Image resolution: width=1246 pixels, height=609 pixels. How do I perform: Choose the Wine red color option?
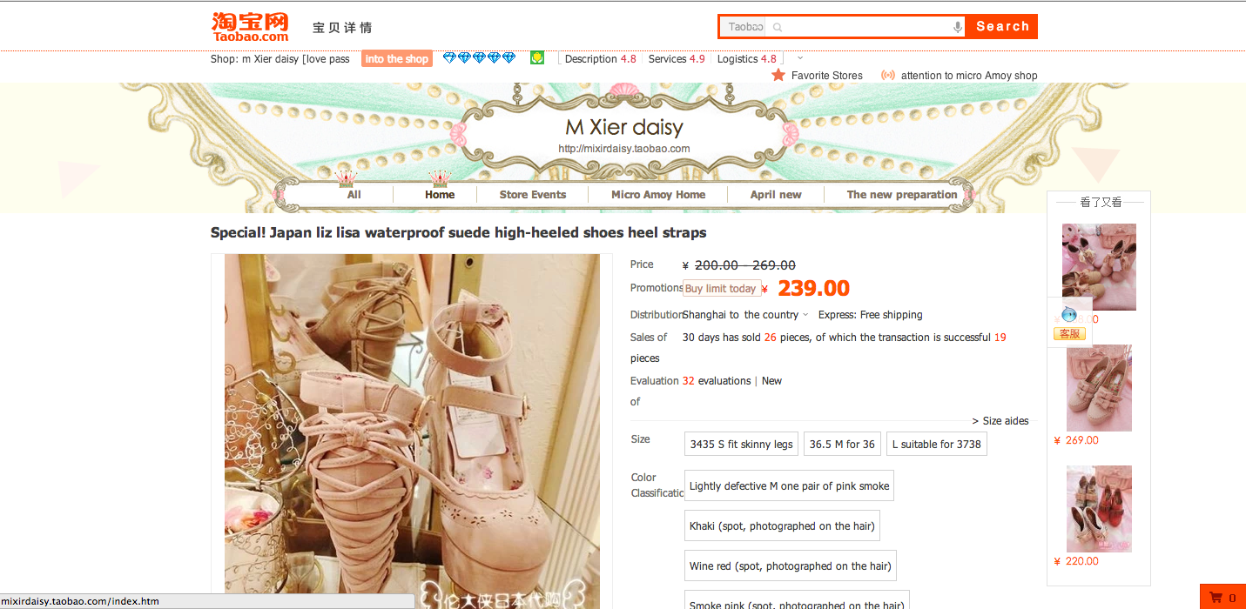(791, 566)
